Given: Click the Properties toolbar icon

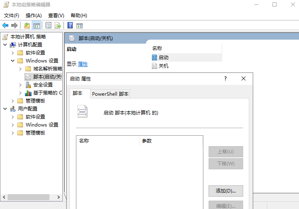Looking at the screenshot, I should 48,26.
